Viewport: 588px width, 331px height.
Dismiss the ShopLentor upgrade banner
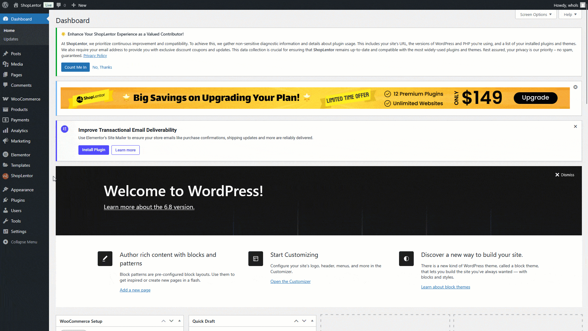click(575, 87)
